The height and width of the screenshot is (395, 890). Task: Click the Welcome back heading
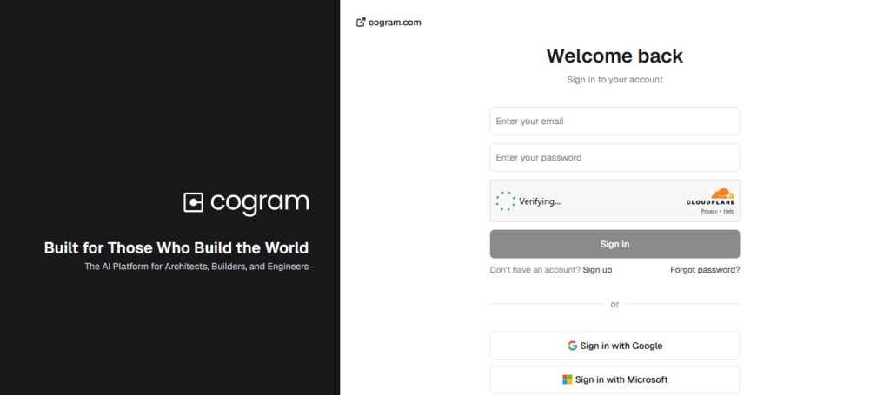click(614, 56)
